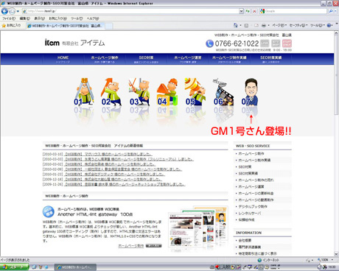Click character icon 03 with scissors

[139, 92]
